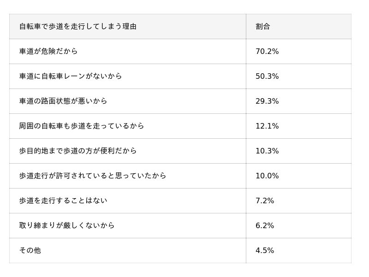
Task: Select the 4.5% value cell
Action: click(298, 251)
